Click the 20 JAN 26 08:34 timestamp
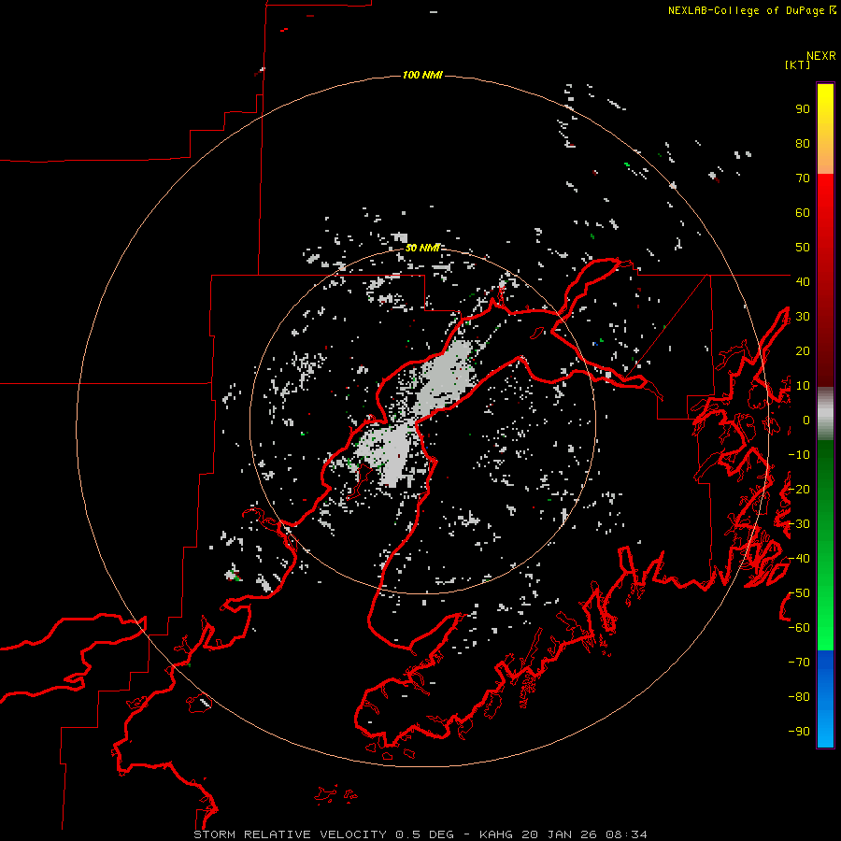This screenshot has width=841, height=841. tap(584, 834)
